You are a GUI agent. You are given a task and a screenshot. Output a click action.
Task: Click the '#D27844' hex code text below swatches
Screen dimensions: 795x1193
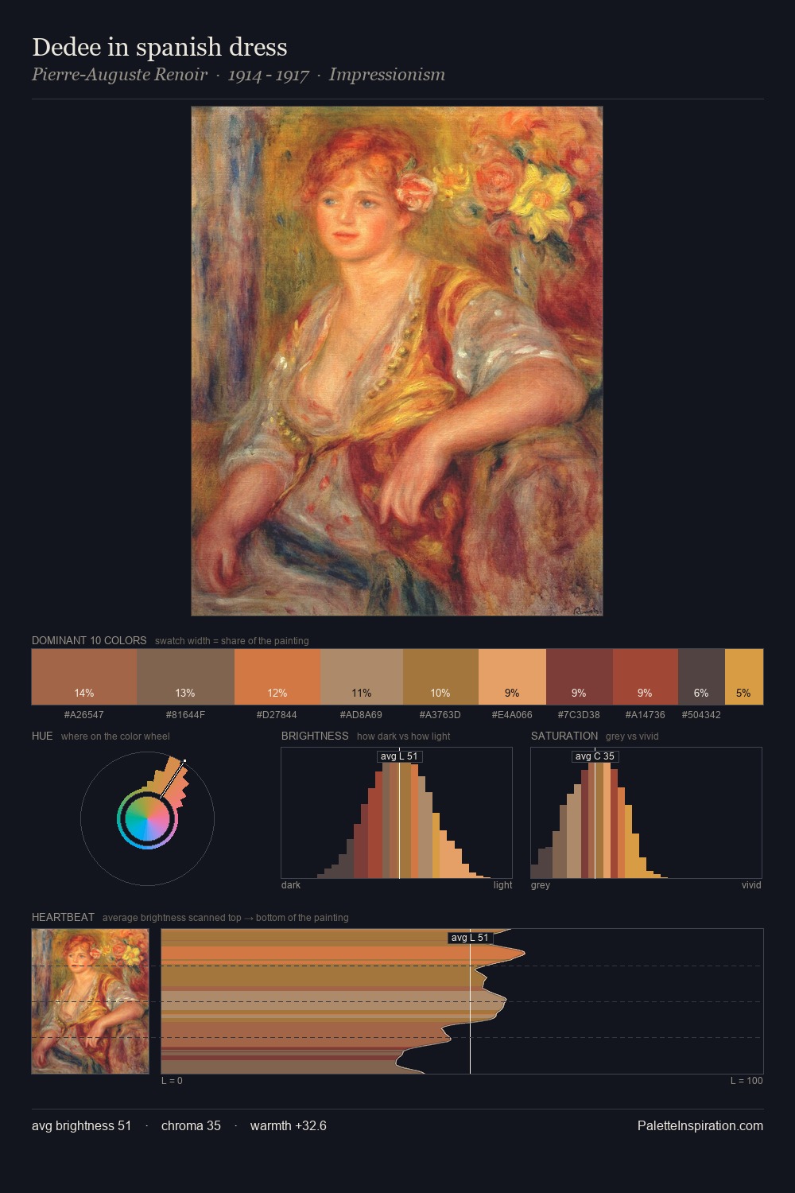click(277, 715)
